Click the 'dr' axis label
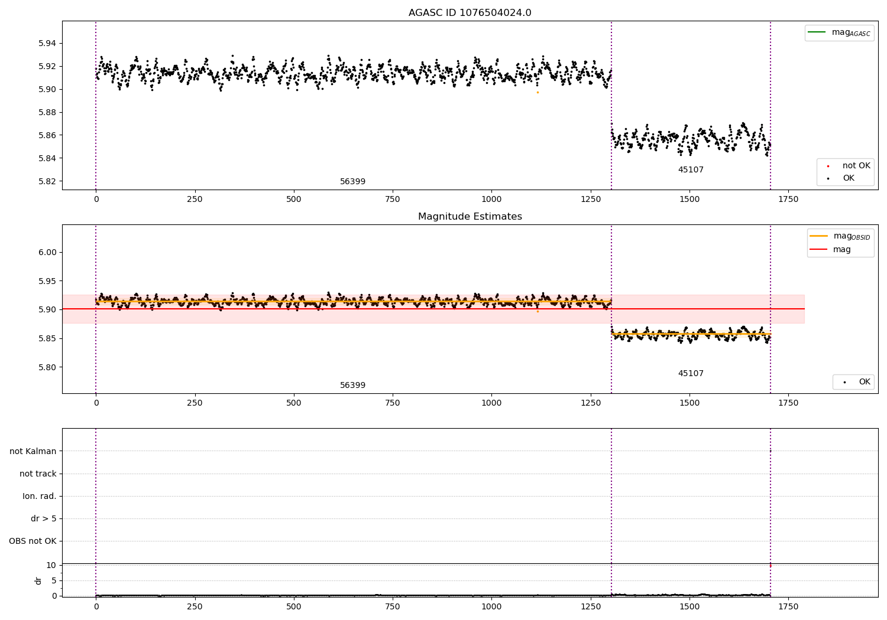 [38, 580]
